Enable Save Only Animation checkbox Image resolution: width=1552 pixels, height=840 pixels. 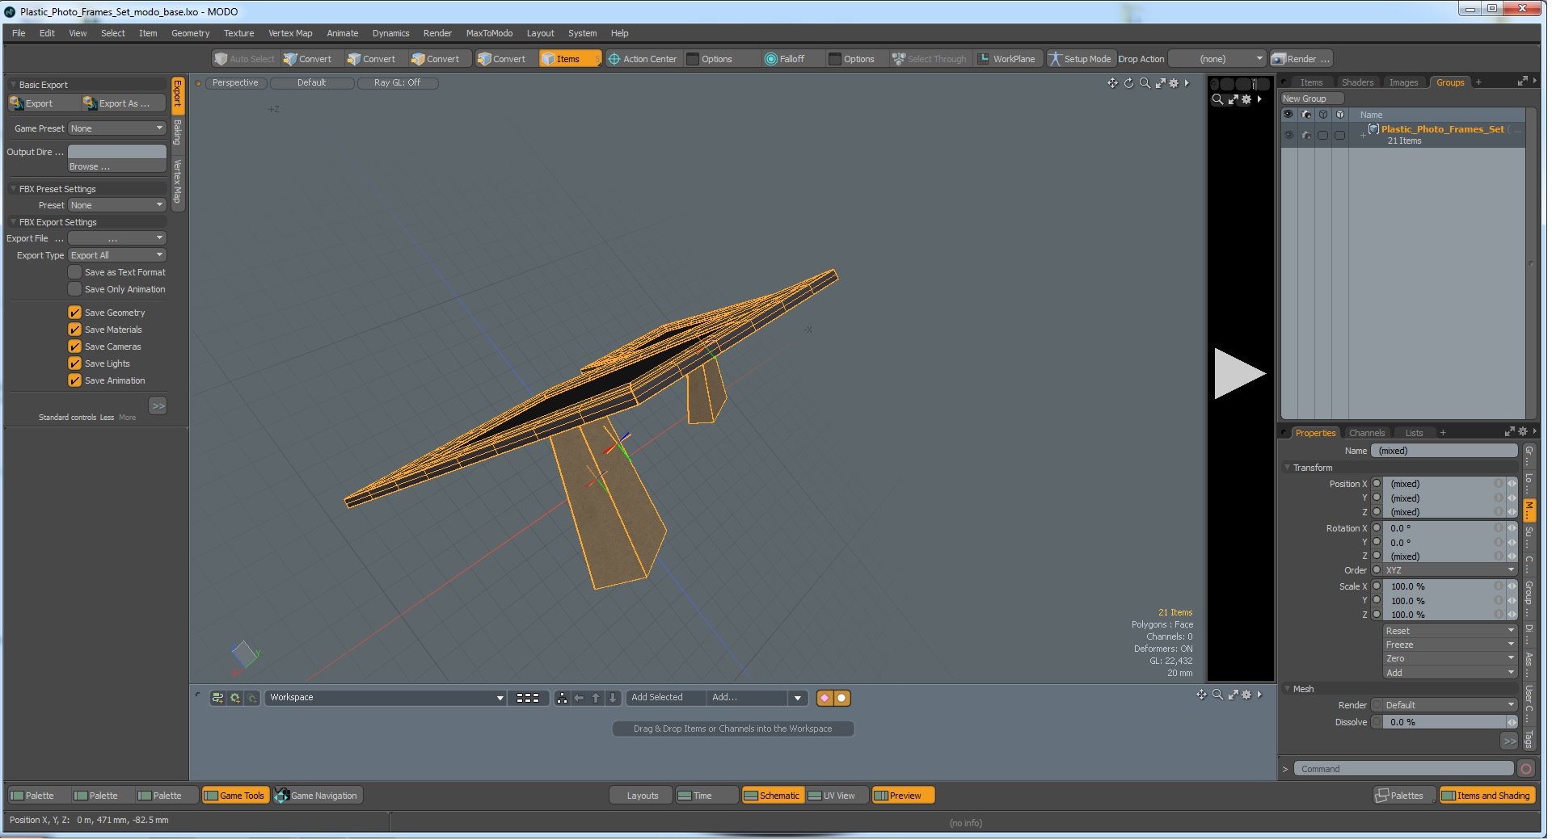pos(74,289)
